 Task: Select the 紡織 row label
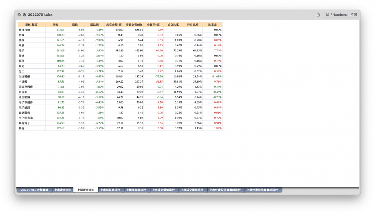coord(22,35)
